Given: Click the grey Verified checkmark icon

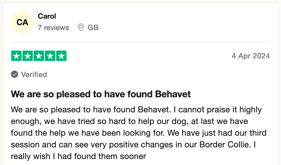Looking at the screenshot, I should pos(15,74).
